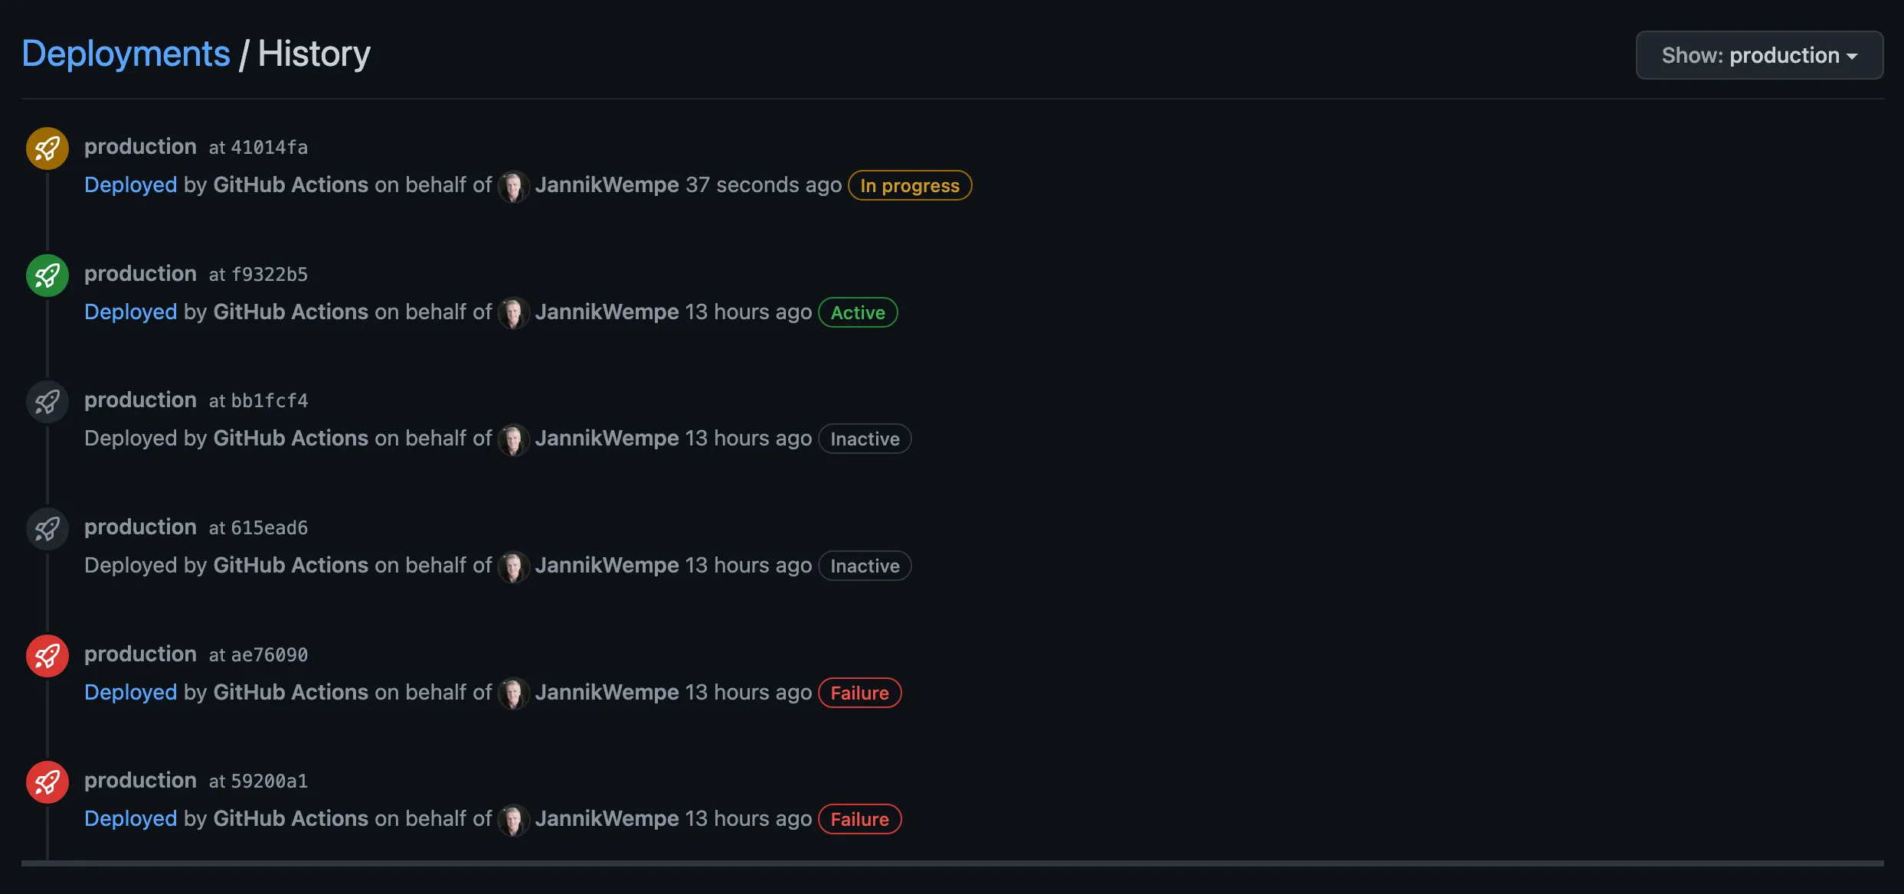Click the gray rocket icon next to bb1fcf4
Viewport: 1904px width, 894px height.
47,401
